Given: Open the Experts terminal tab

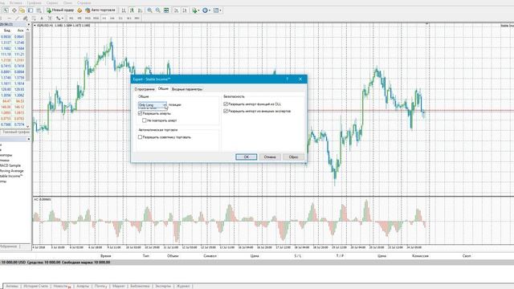Looking at the screenshot, I should [x=163, y=286].
